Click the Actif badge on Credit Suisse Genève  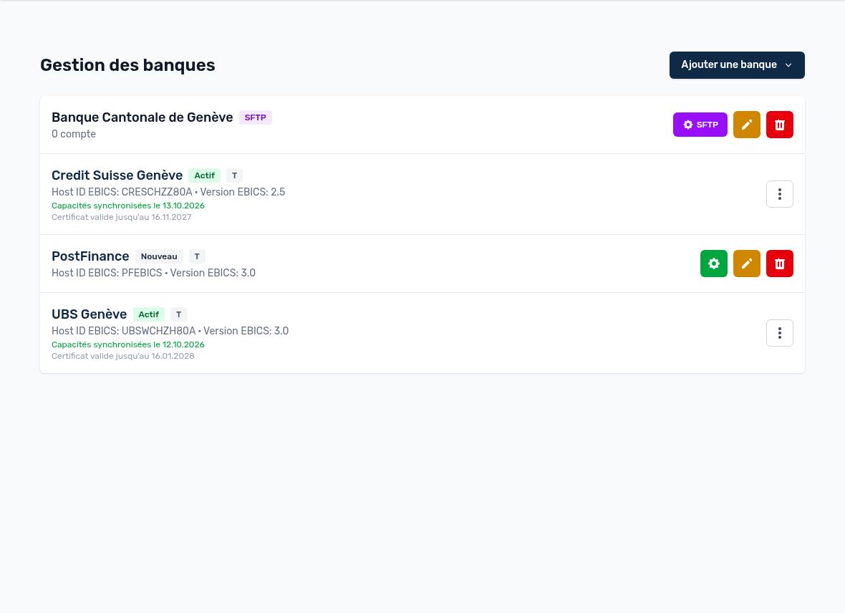pyautogui.click(x=204, y=175)
